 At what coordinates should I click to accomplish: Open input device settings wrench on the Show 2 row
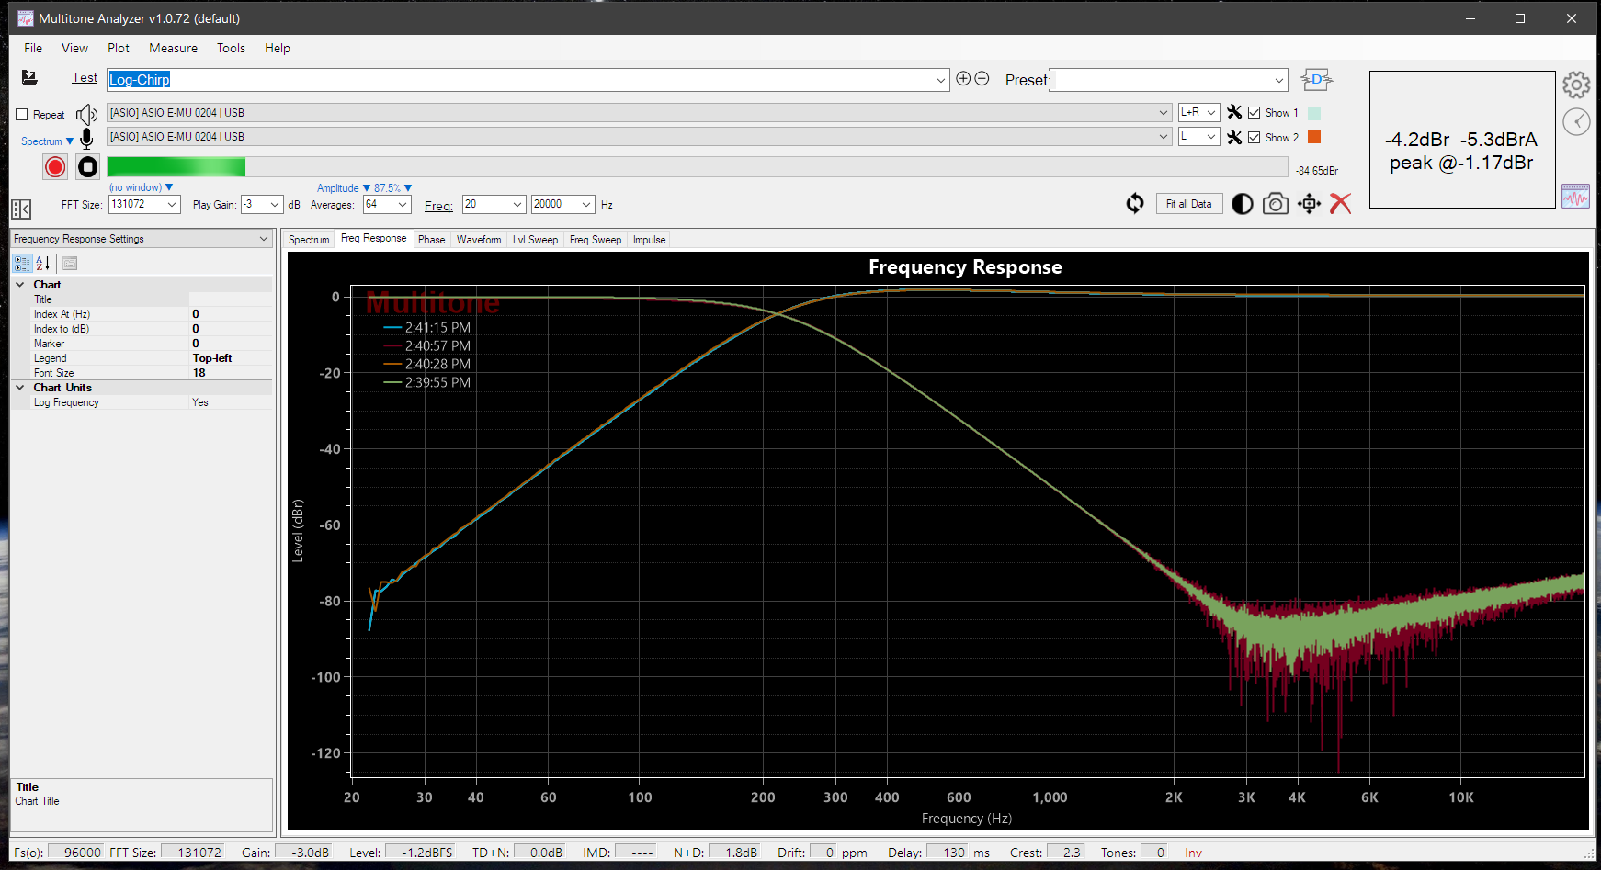click(1234, 137)
